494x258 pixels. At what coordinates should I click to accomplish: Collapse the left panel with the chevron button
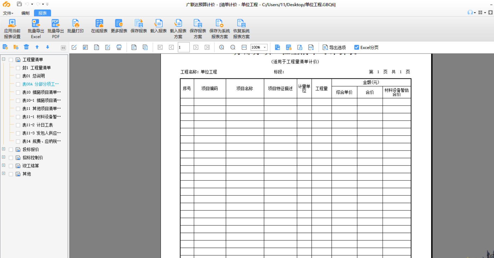click(63, 48)
